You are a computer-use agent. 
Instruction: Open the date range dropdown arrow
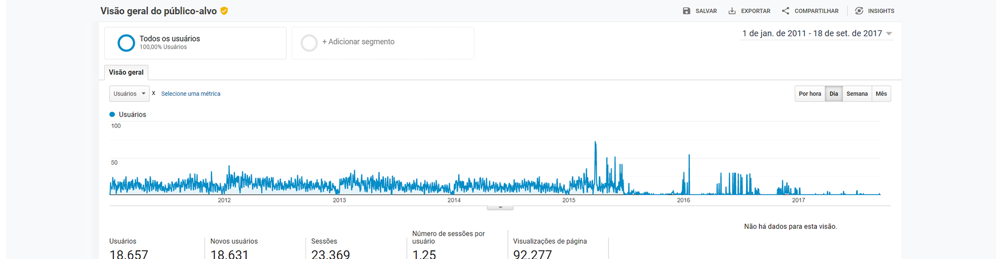pos(889,34)
